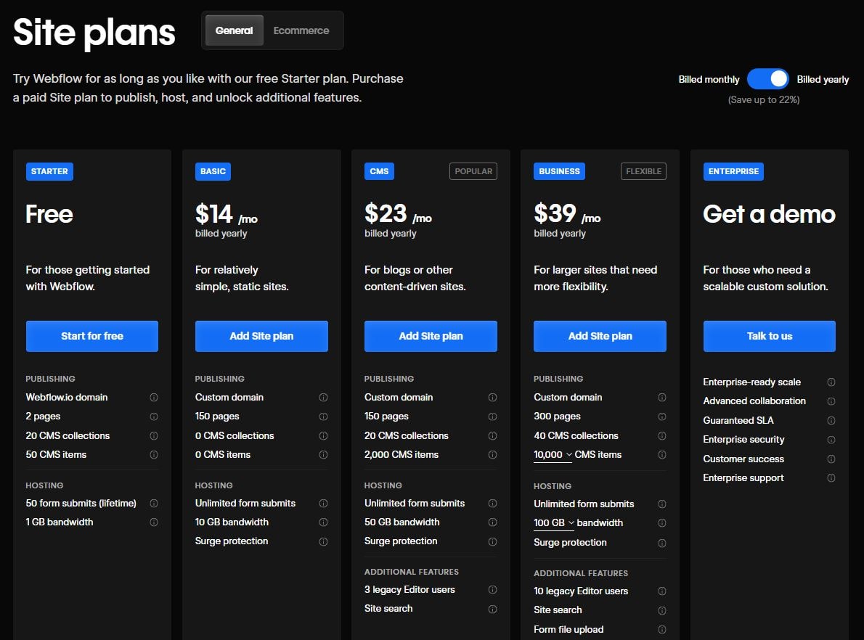Click info icon next to Enterprise security
This screenshot has width=864, height=640.
pos(831,440)
